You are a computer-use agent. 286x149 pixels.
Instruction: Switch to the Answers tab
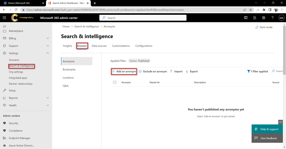coord(82,46)
